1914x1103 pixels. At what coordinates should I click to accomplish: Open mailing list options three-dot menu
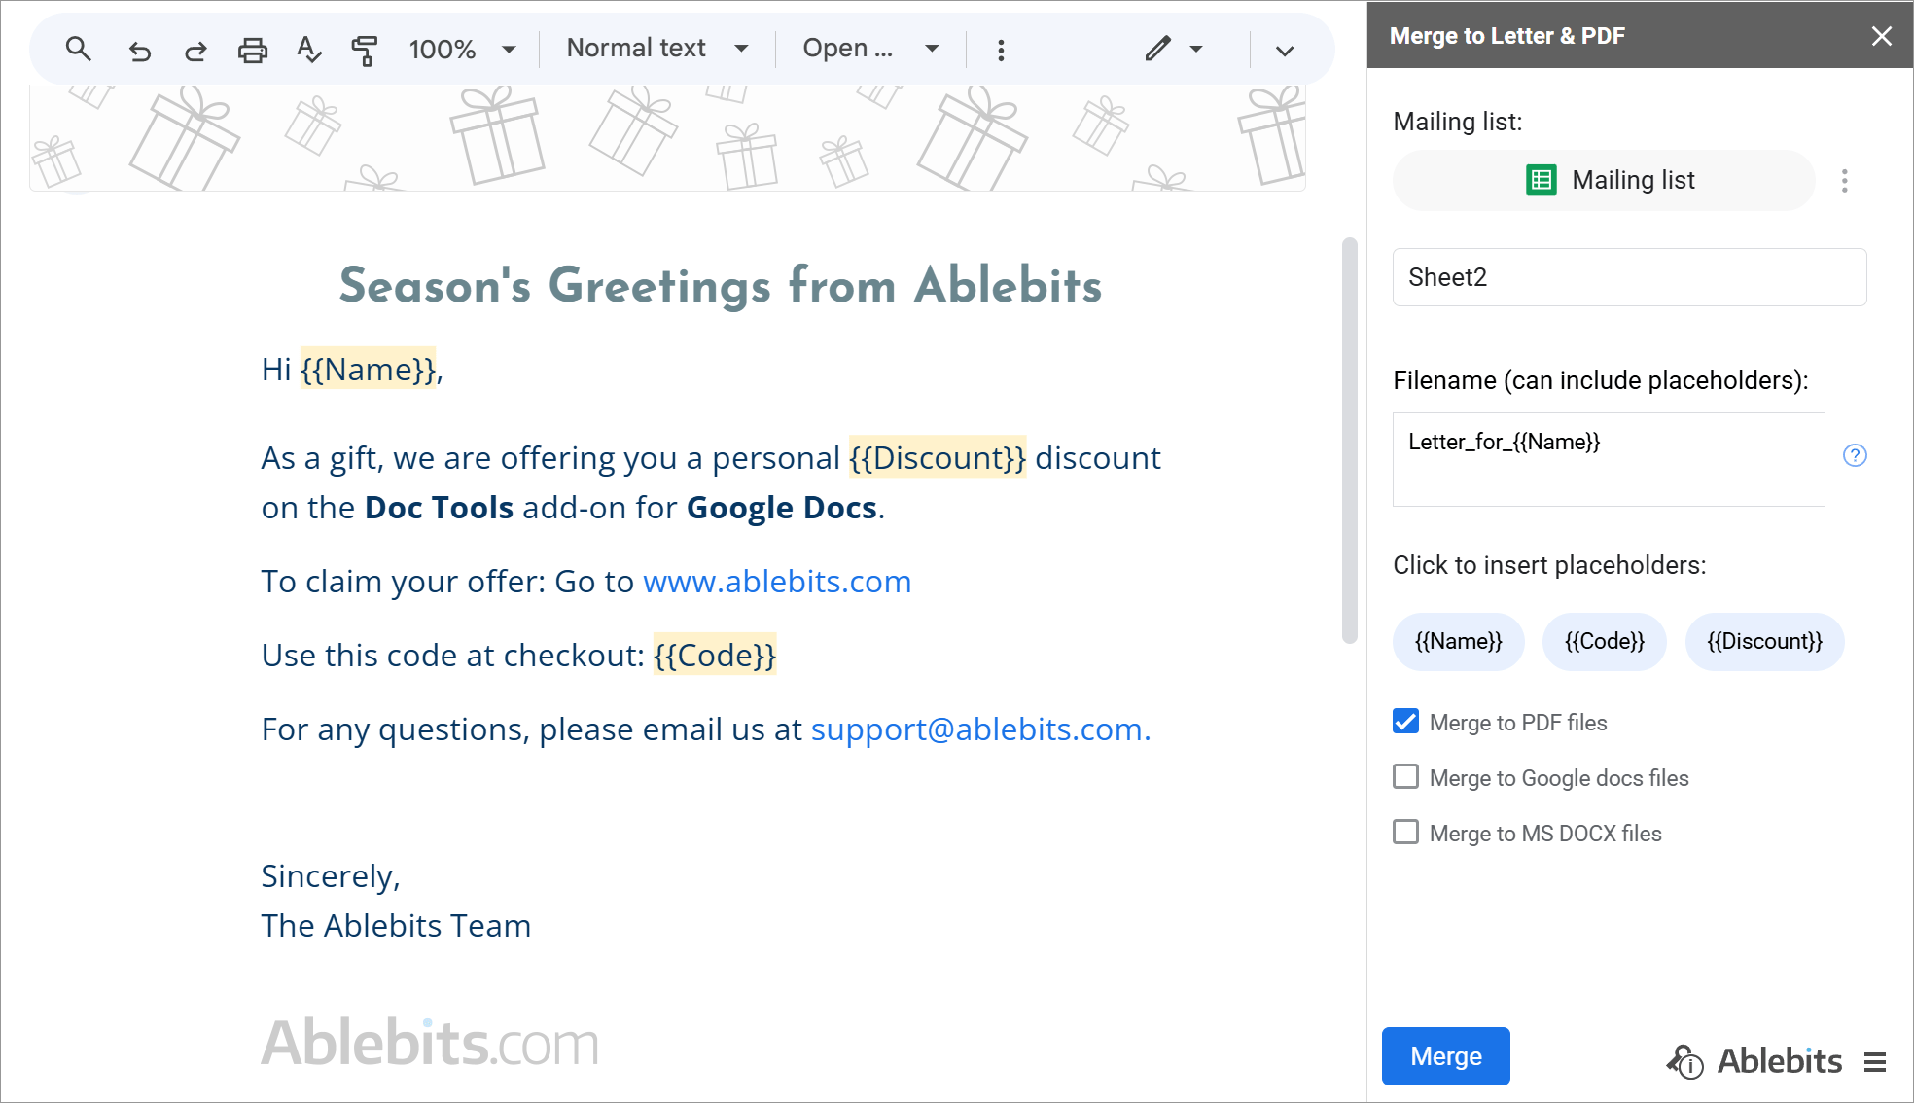[x=1844, y=180]
